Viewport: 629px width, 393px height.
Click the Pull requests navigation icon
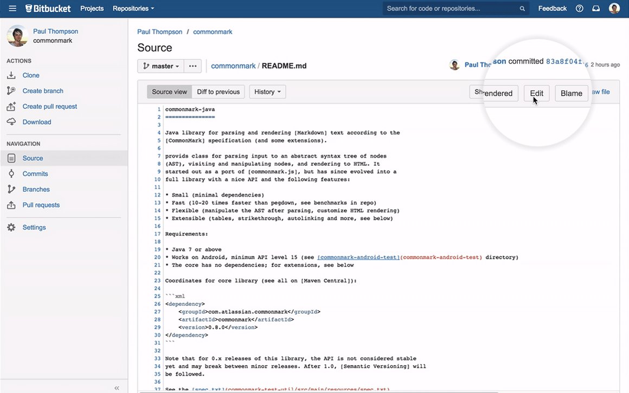tap(11, 205)
